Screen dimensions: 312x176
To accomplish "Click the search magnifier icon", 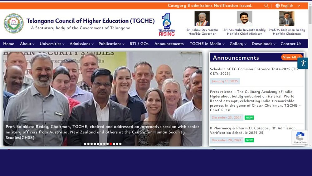I will pos(266,6).
